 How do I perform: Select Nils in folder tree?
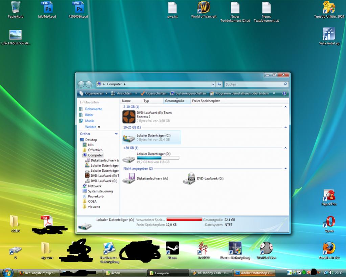point(88,145)
